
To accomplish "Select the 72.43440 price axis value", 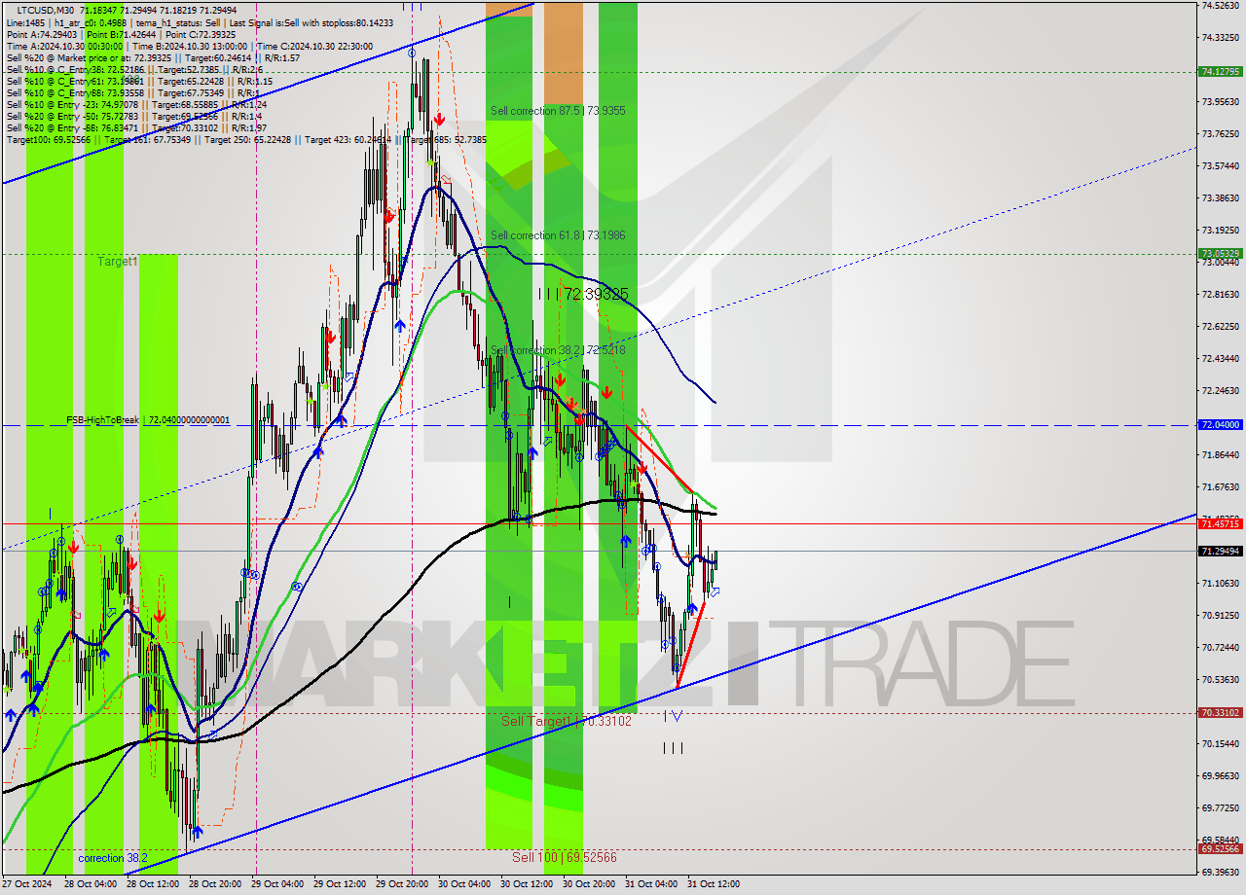I will tap(1220, 358).
